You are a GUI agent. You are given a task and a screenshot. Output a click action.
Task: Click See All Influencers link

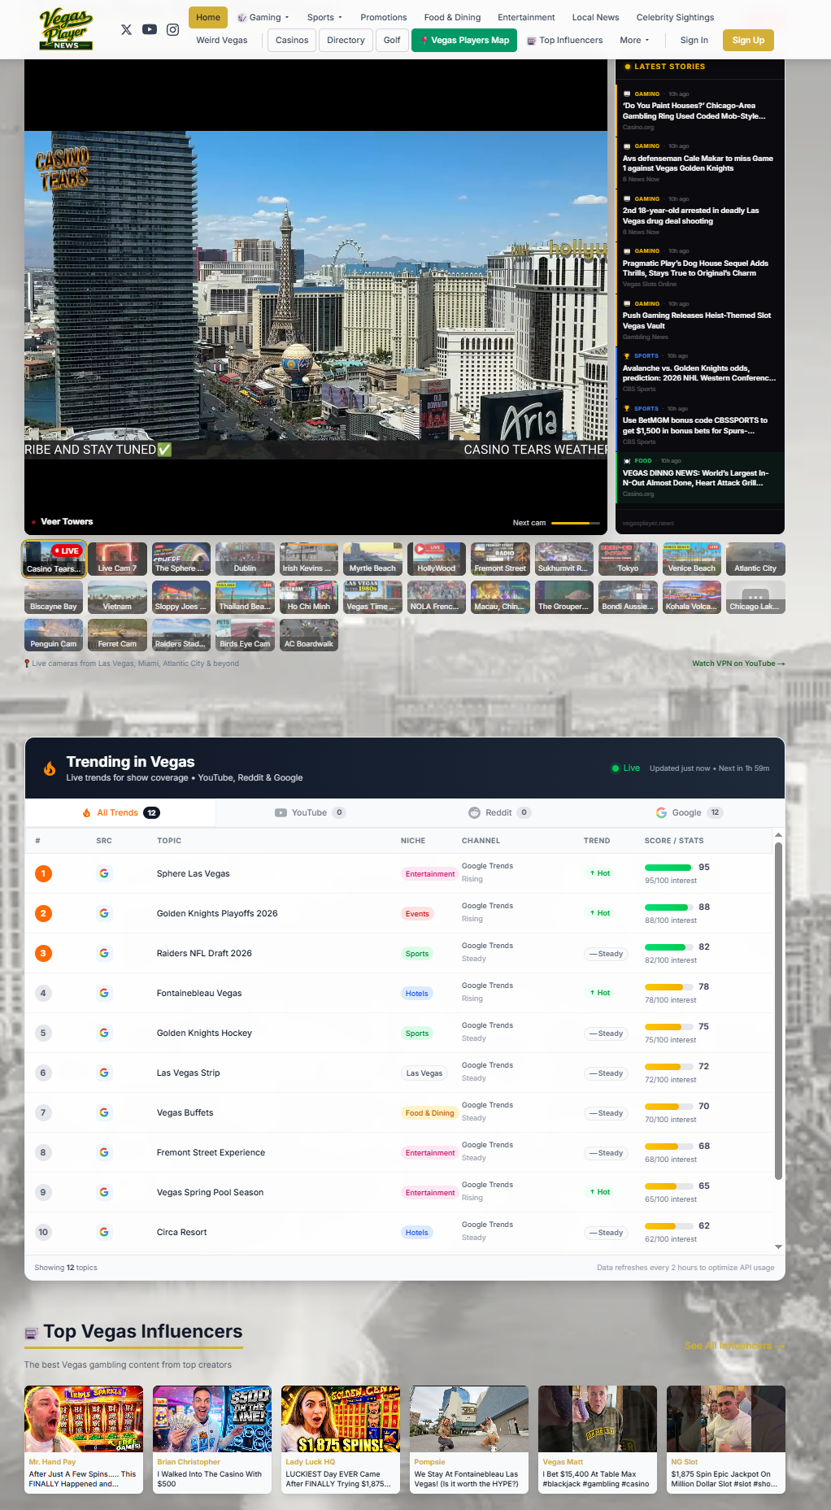coord(734,1346)
